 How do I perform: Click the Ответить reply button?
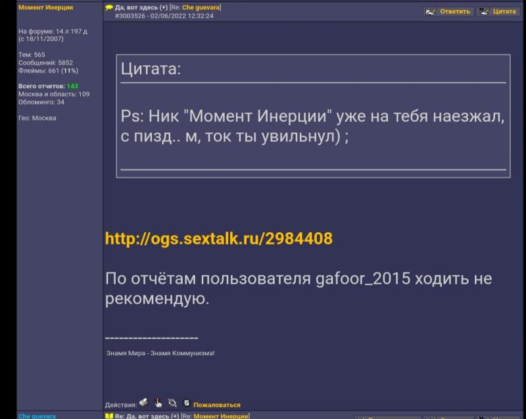coord(448,12)
